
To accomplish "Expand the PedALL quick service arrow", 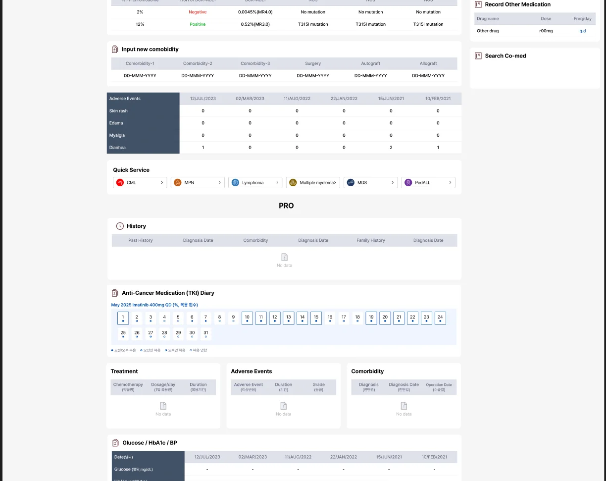I will click(450, 183).
